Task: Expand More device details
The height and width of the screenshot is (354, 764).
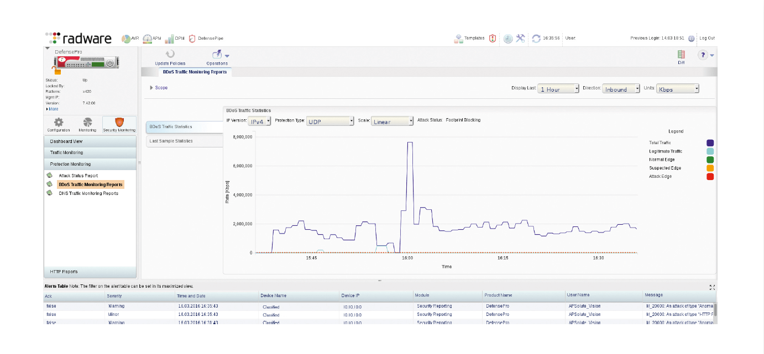Action: pyautogui.click(x=51, y=109)
